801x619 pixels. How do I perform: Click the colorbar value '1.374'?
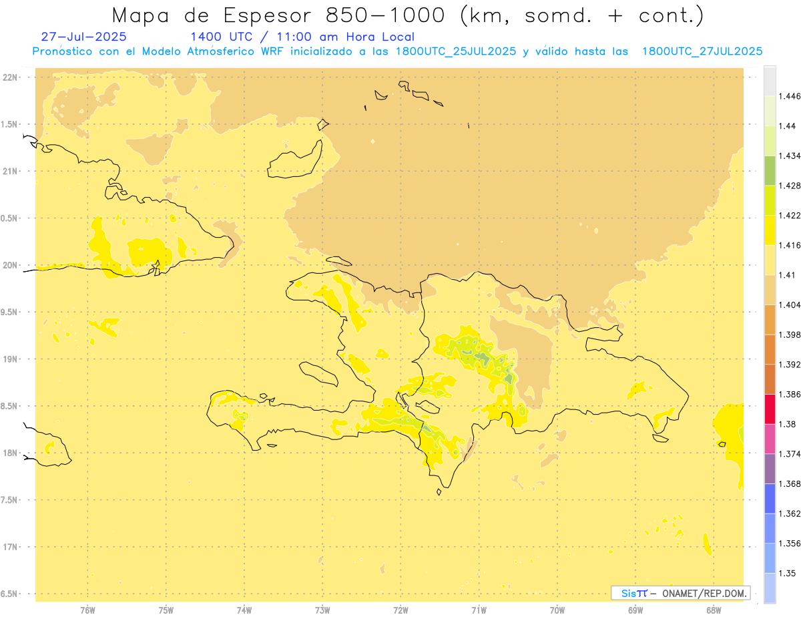pyautogui.click(x=789, y=454)
